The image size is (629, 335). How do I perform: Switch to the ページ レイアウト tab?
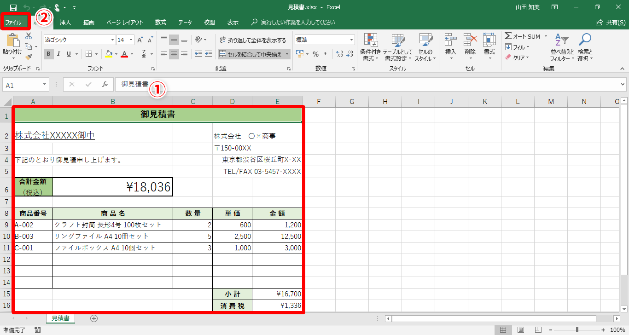tap(124, 22)
